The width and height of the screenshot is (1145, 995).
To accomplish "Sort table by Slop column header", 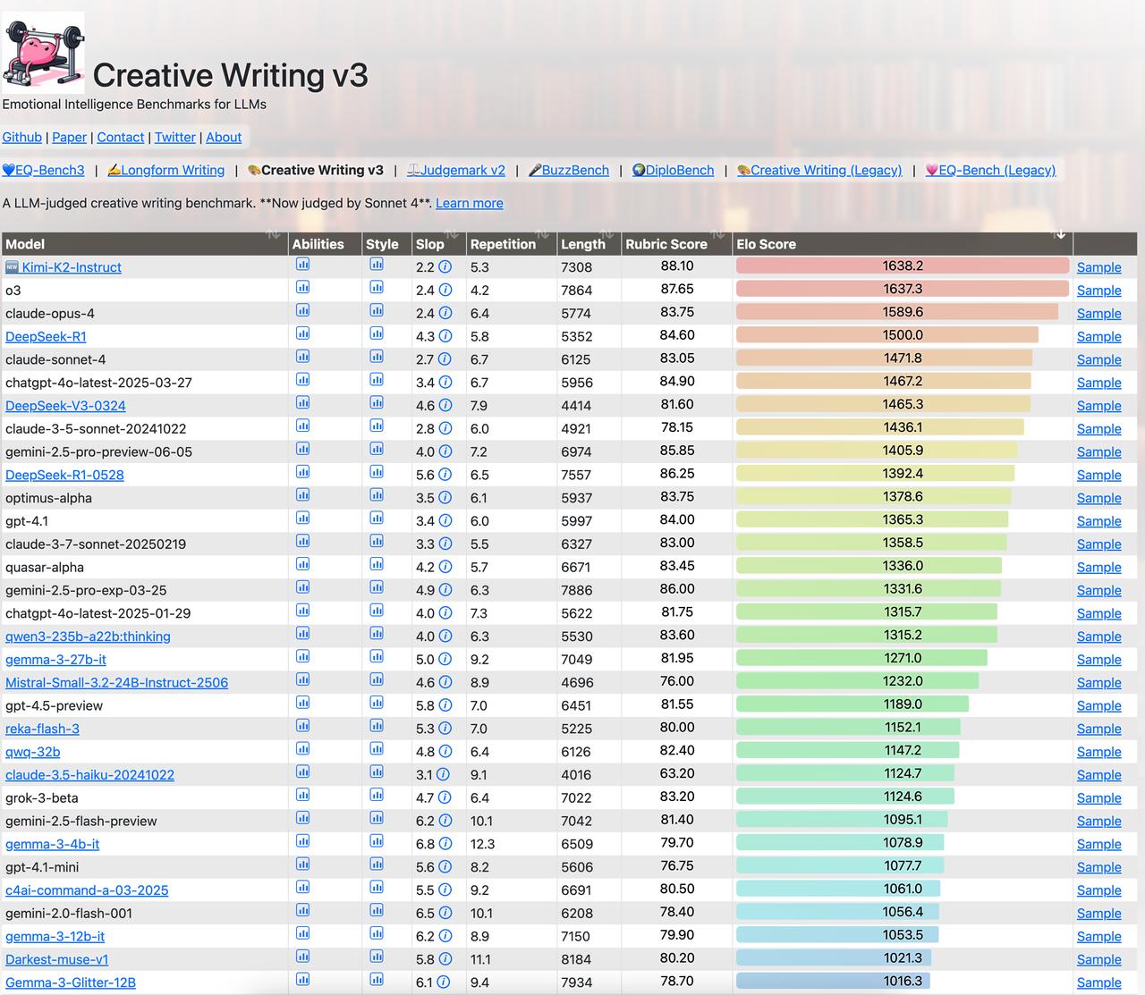I will point(439,243).
